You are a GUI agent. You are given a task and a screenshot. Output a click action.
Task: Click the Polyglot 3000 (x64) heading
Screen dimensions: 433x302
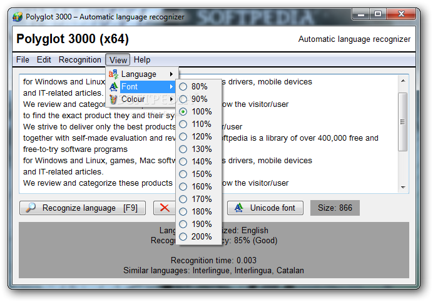click(73, 39)
